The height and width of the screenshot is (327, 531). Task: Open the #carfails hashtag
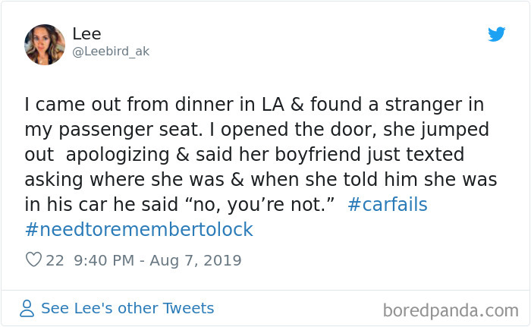click(388, 205)
